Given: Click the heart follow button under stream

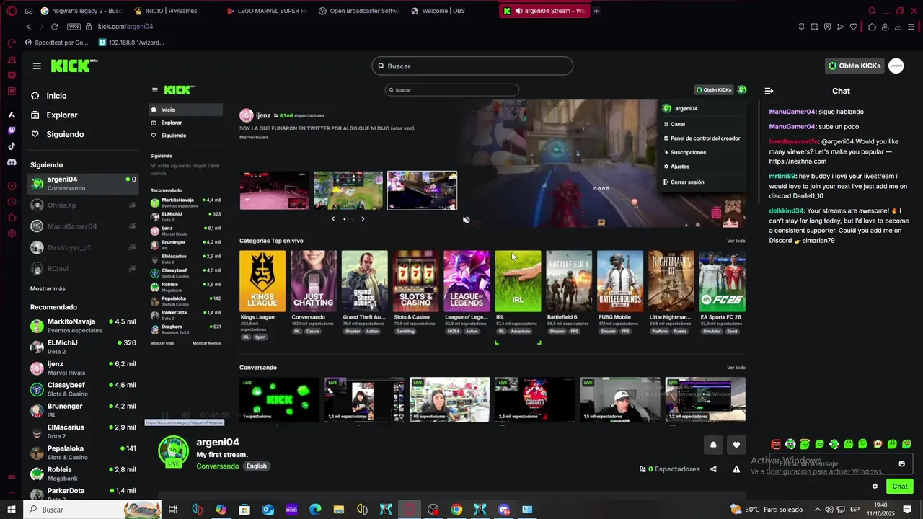Looking at the screenshot, I should (x=736, y=445).
